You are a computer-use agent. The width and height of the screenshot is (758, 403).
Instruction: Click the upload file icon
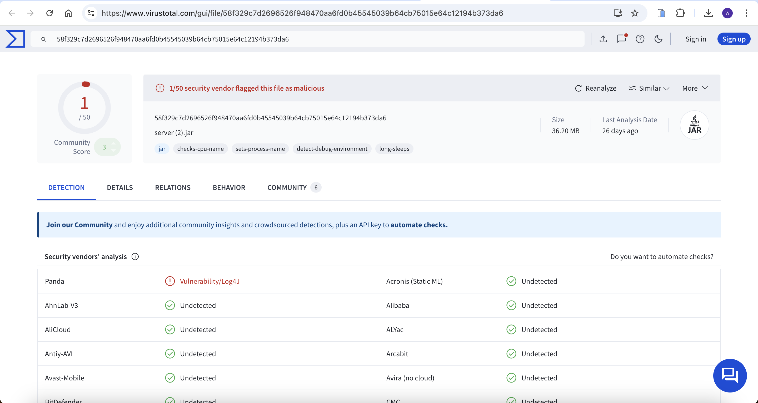pyautogui.click(x=603, y=39)
